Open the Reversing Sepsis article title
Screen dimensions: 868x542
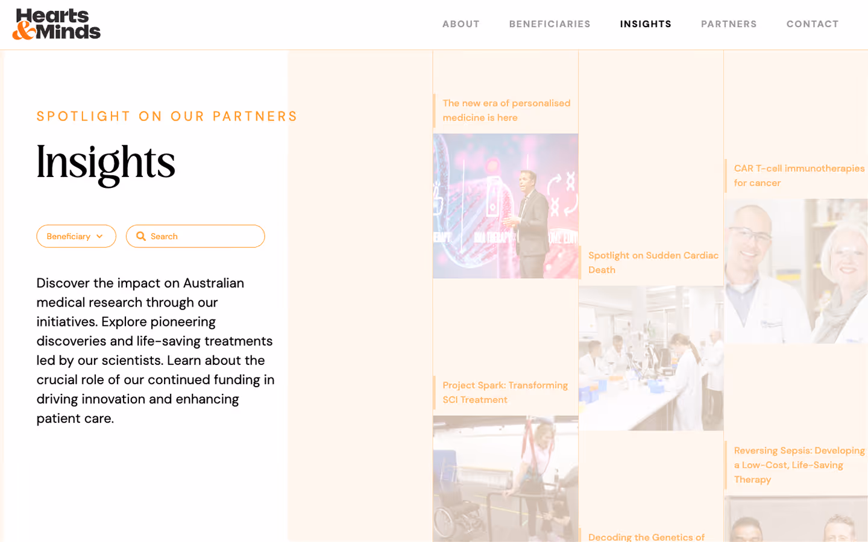(799, 464)
